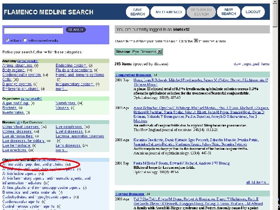Click the grayed Return to Search button
Image resolution: width=280 pixels, height=210 pixels.
[x=201, y=12]
